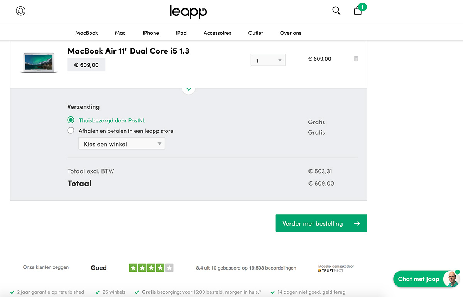Viewport: 463px width, 297px height.
Task: Go to the Outlet menu item
Action: pyautogui.click(x=255, y=33)
